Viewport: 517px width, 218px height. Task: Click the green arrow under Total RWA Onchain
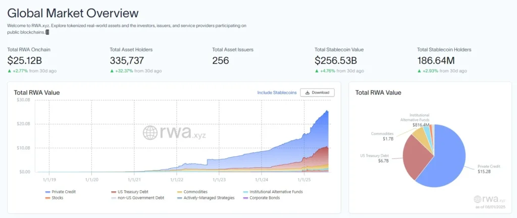(9, 71)
